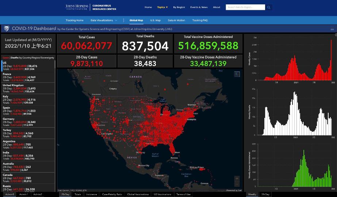Screen dimensions: 337x197
Task: Zoom out on the map
Action: 237,184
